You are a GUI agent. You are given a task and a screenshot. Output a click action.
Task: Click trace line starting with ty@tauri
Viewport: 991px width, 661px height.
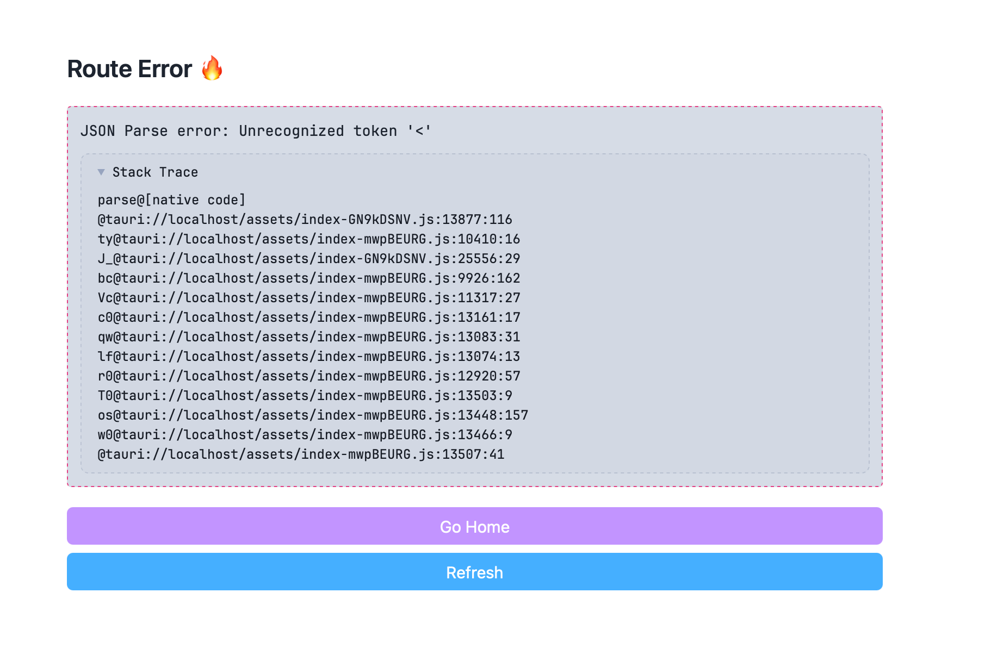(x=308, y=239)
